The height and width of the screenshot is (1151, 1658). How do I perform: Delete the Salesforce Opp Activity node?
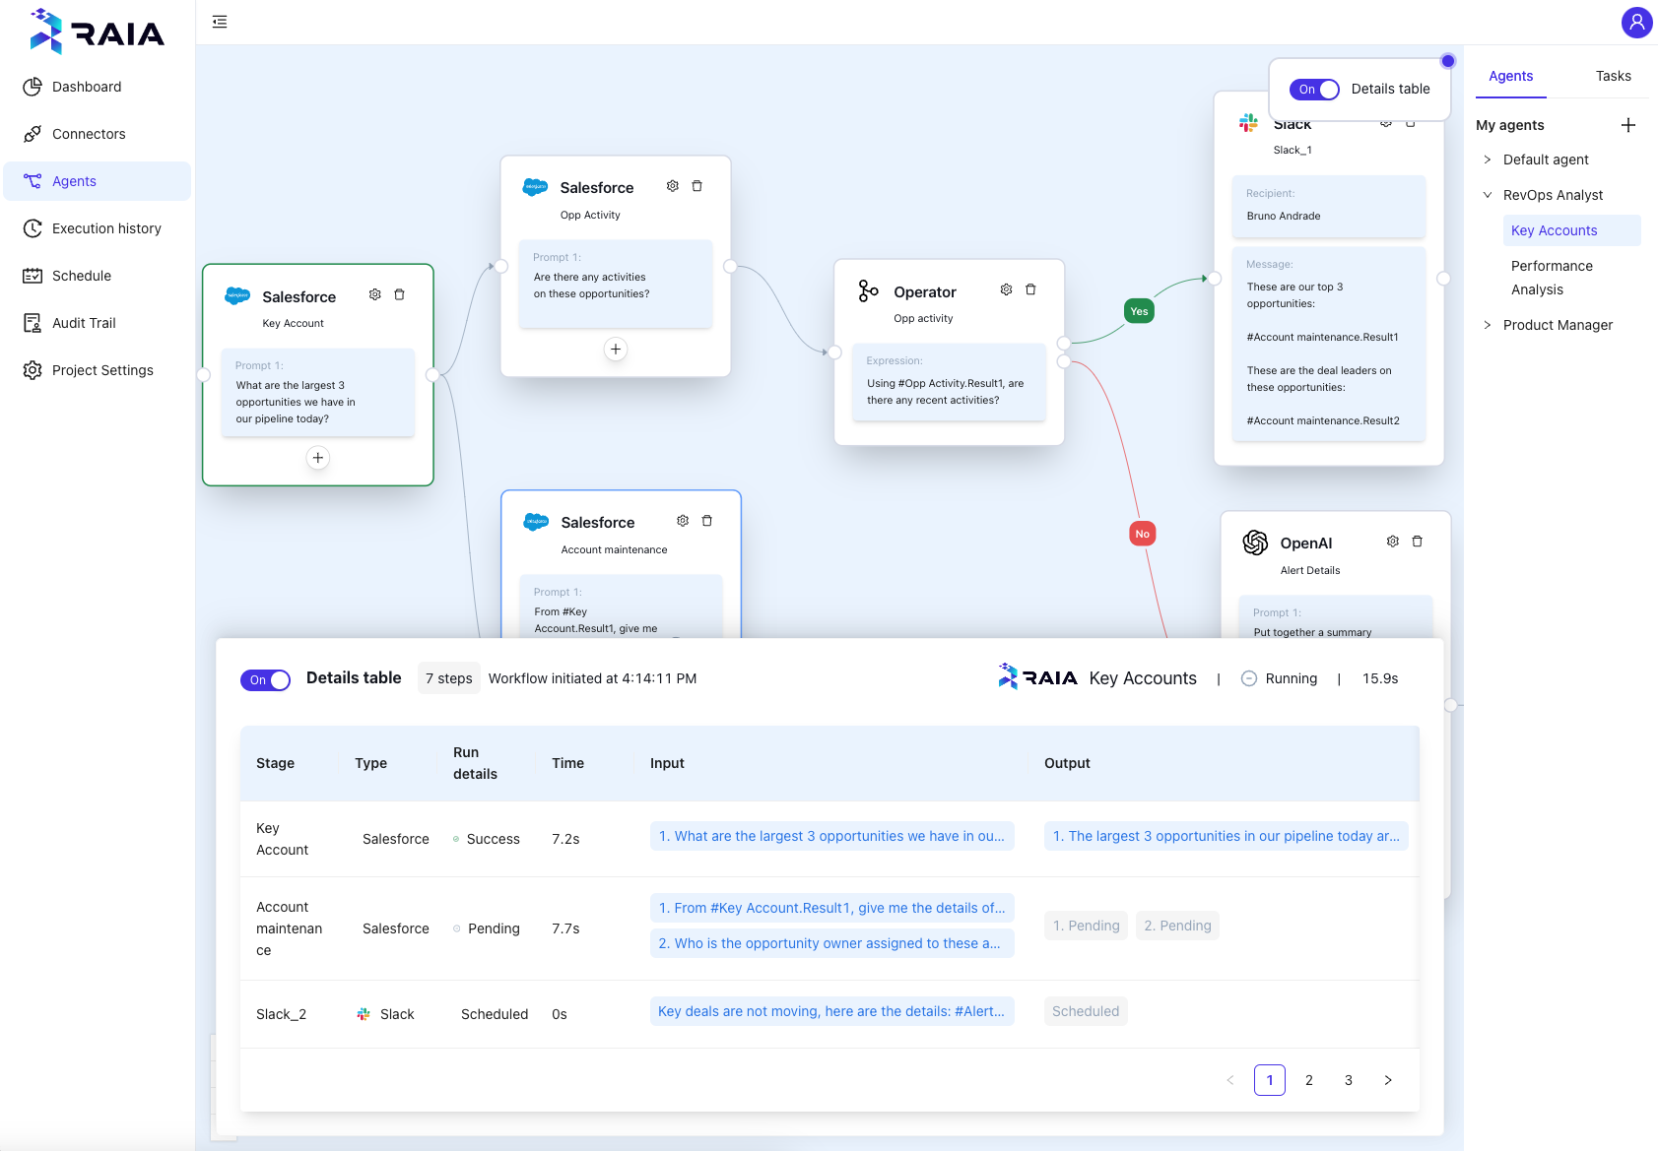(x=697, y=186)
